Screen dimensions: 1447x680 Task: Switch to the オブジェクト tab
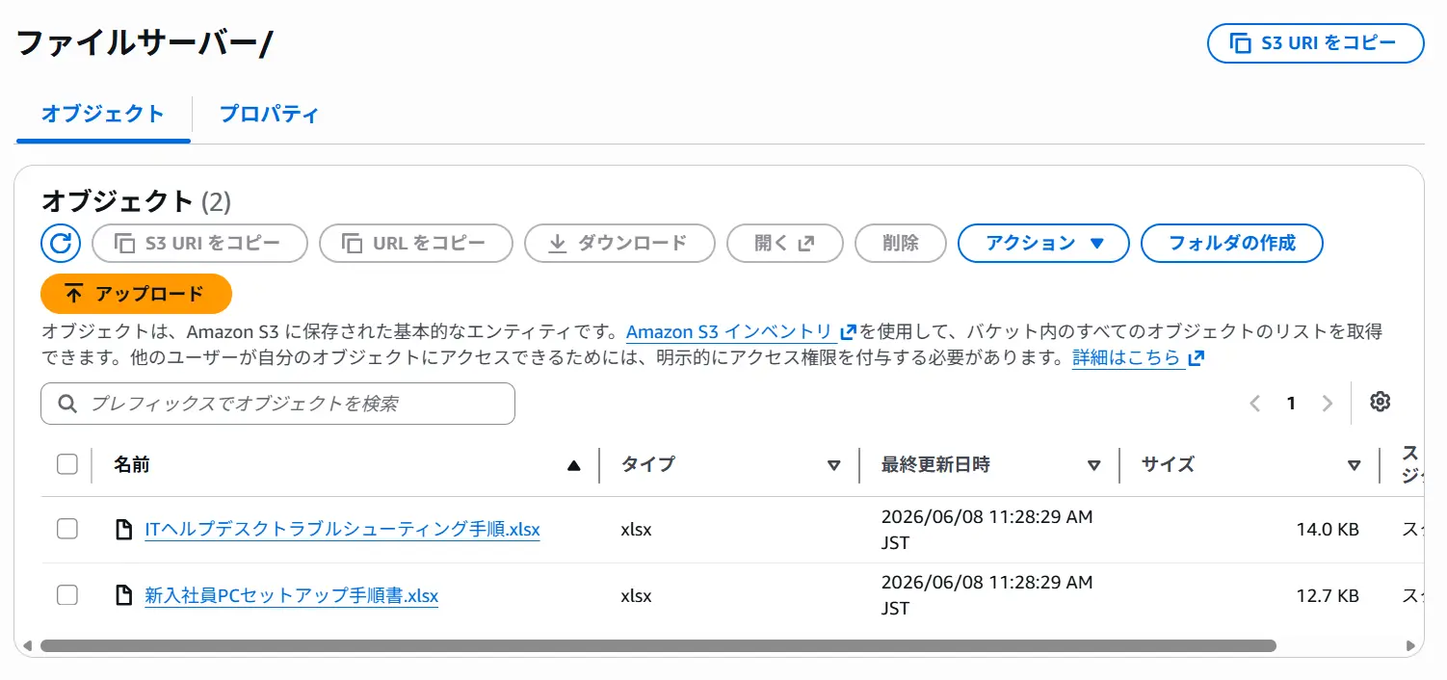103,114
